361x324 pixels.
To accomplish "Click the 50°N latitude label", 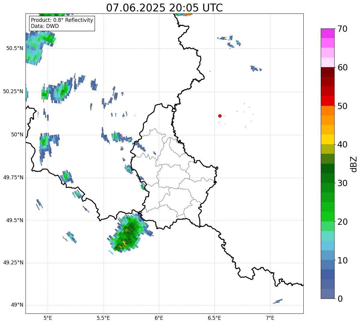I will point(17,135).
